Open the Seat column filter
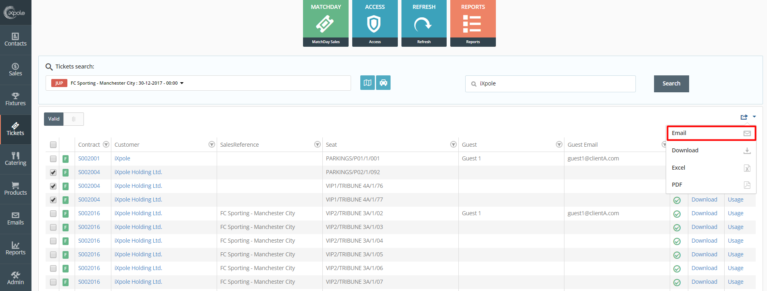 click(454, 144)
